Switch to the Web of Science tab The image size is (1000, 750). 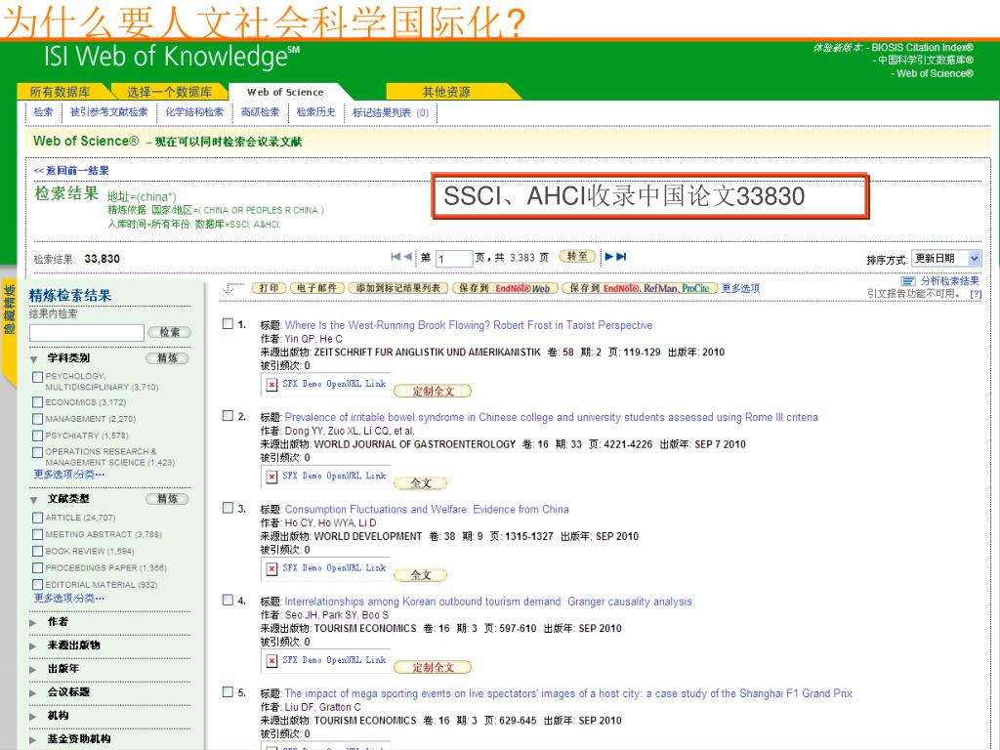285,92
